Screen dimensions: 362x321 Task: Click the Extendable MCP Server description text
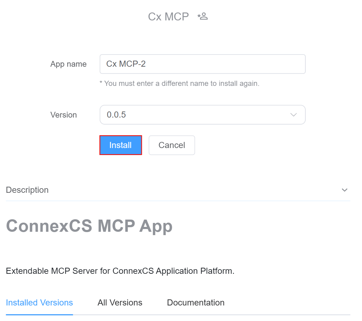point(120,271)
